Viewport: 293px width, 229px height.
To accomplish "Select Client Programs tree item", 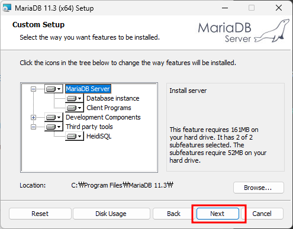I will pos(109,108).
